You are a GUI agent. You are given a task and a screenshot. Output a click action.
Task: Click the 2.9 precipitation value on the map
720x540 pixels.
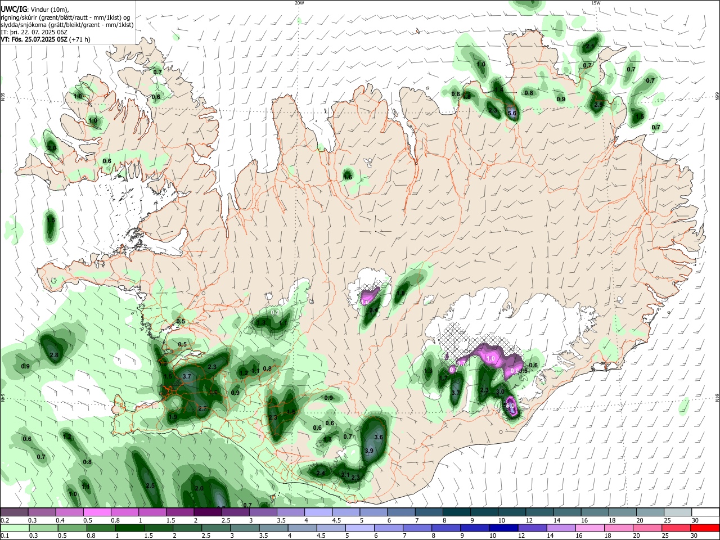598,105
